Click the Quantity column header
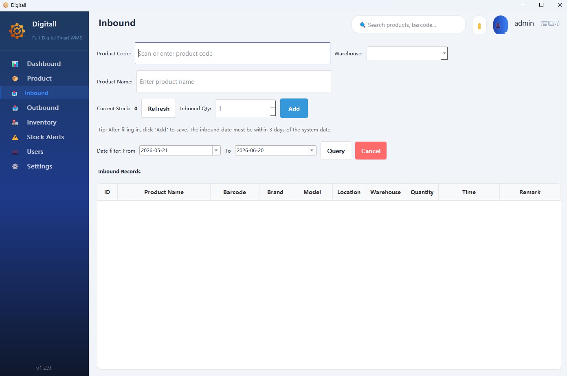Viewport: 567px width, 376px height. (x=422, y=192)
